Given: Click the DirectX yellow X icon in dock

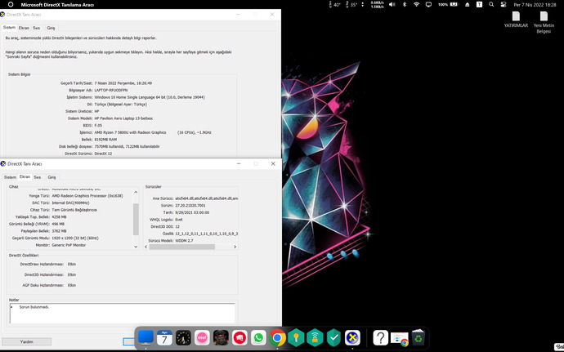Looking at the screenshot, I should [352, 338].
